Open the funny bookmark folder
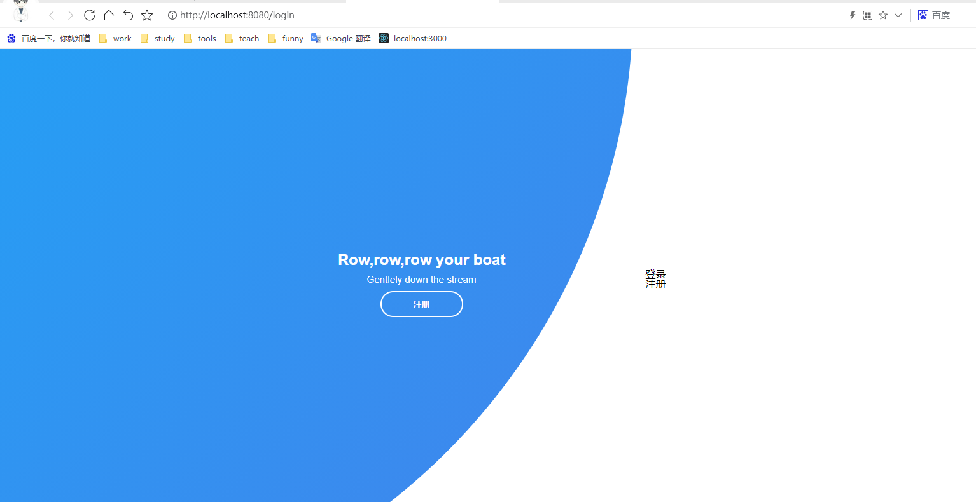The image size is (976, 502). pyautogui.click(x=286, y=38)
